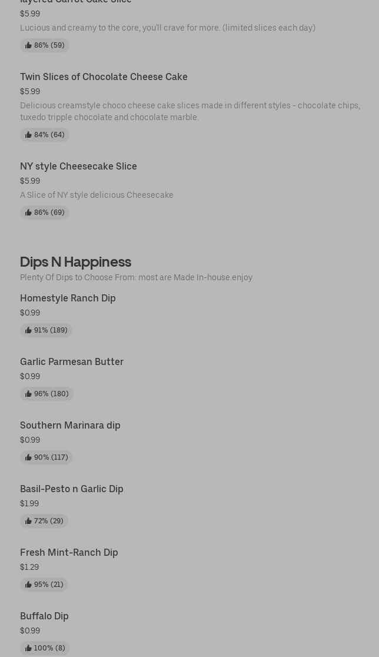Click thumbs-up icon on Twin Slices Chocolate Cheese Cake
Screen dimensions: 379x657
pyautogui.click(x=28, y=135)
